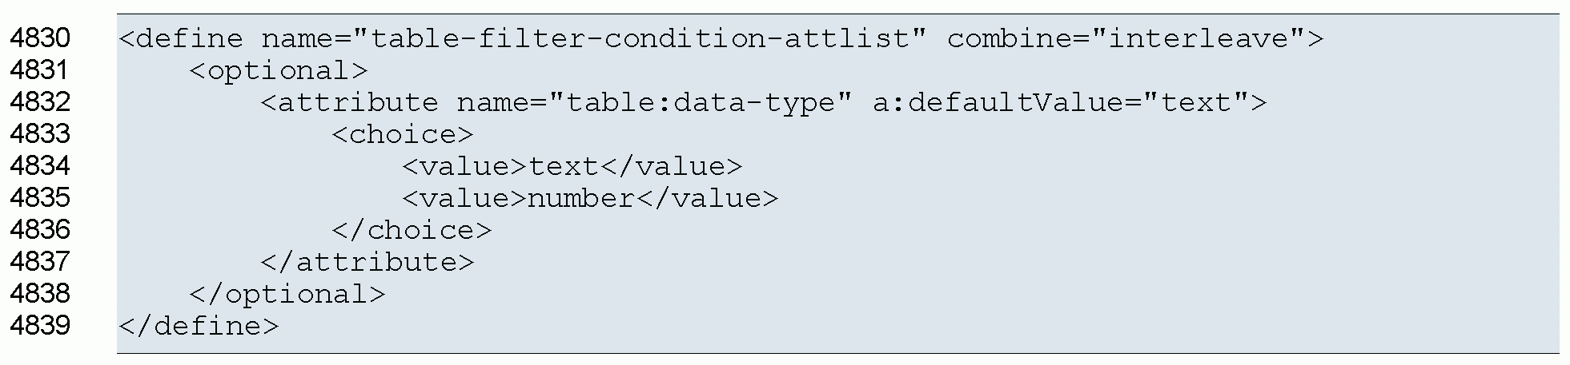
Task: Click the value element containing number
Action: click(x=590, y=198)
